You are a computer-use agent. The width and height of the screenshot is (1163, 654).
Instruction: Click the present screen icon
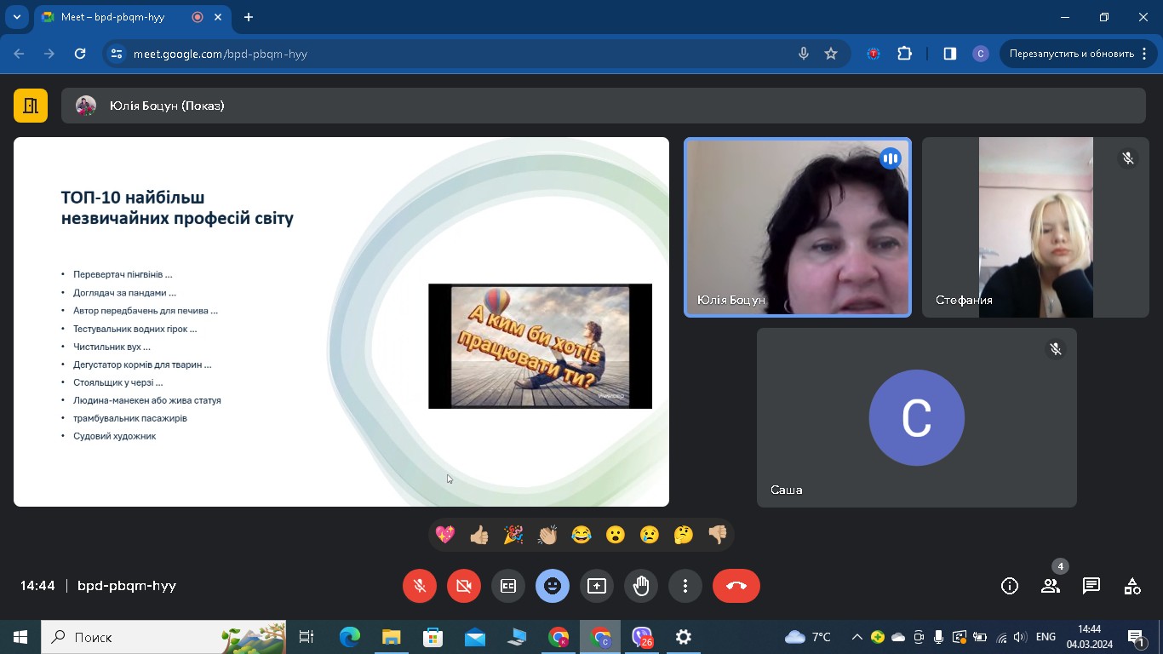[x=597, y=586]
